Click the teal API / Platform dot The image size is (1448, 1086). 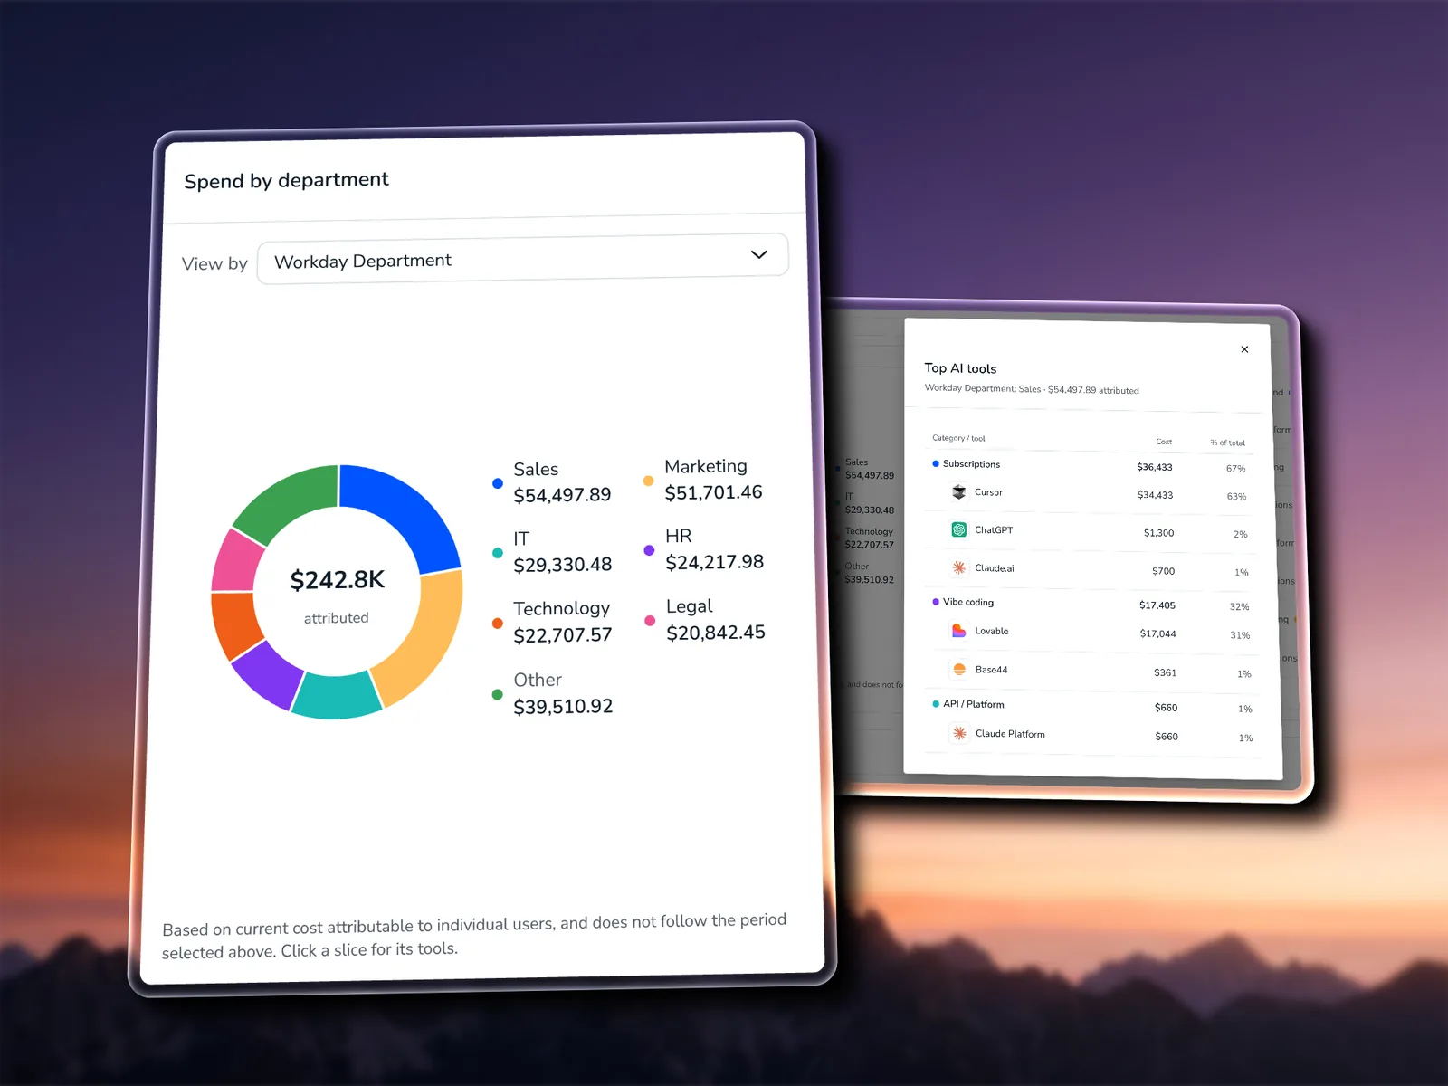pyautogui.click(x=936, y=703)
